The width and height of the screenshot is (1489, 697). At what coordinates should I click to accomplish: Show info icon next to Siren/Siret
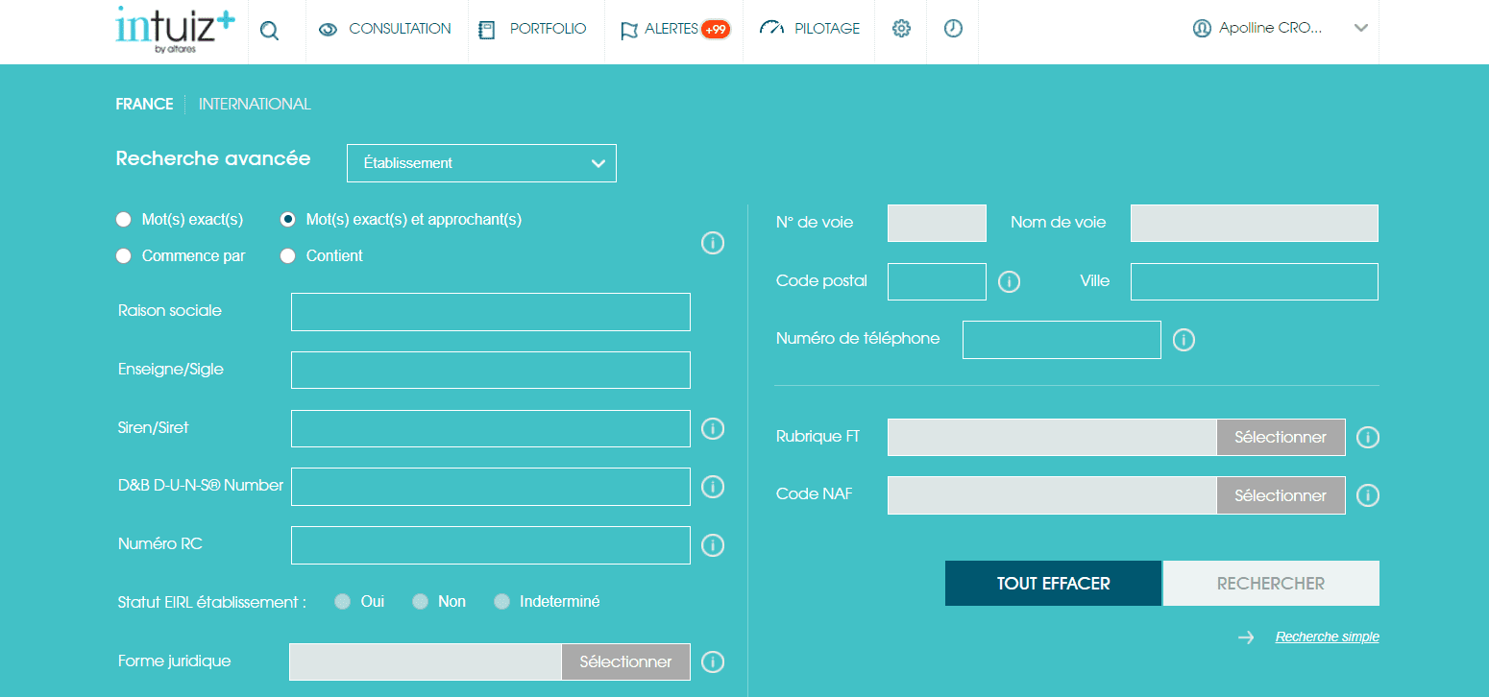point(713,428)
